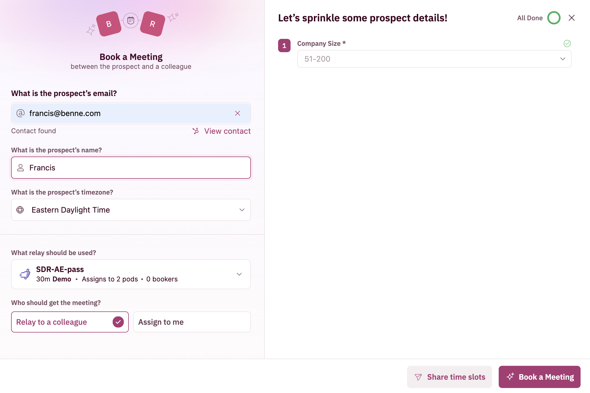Close the prospect details panel

coord(571,18)
